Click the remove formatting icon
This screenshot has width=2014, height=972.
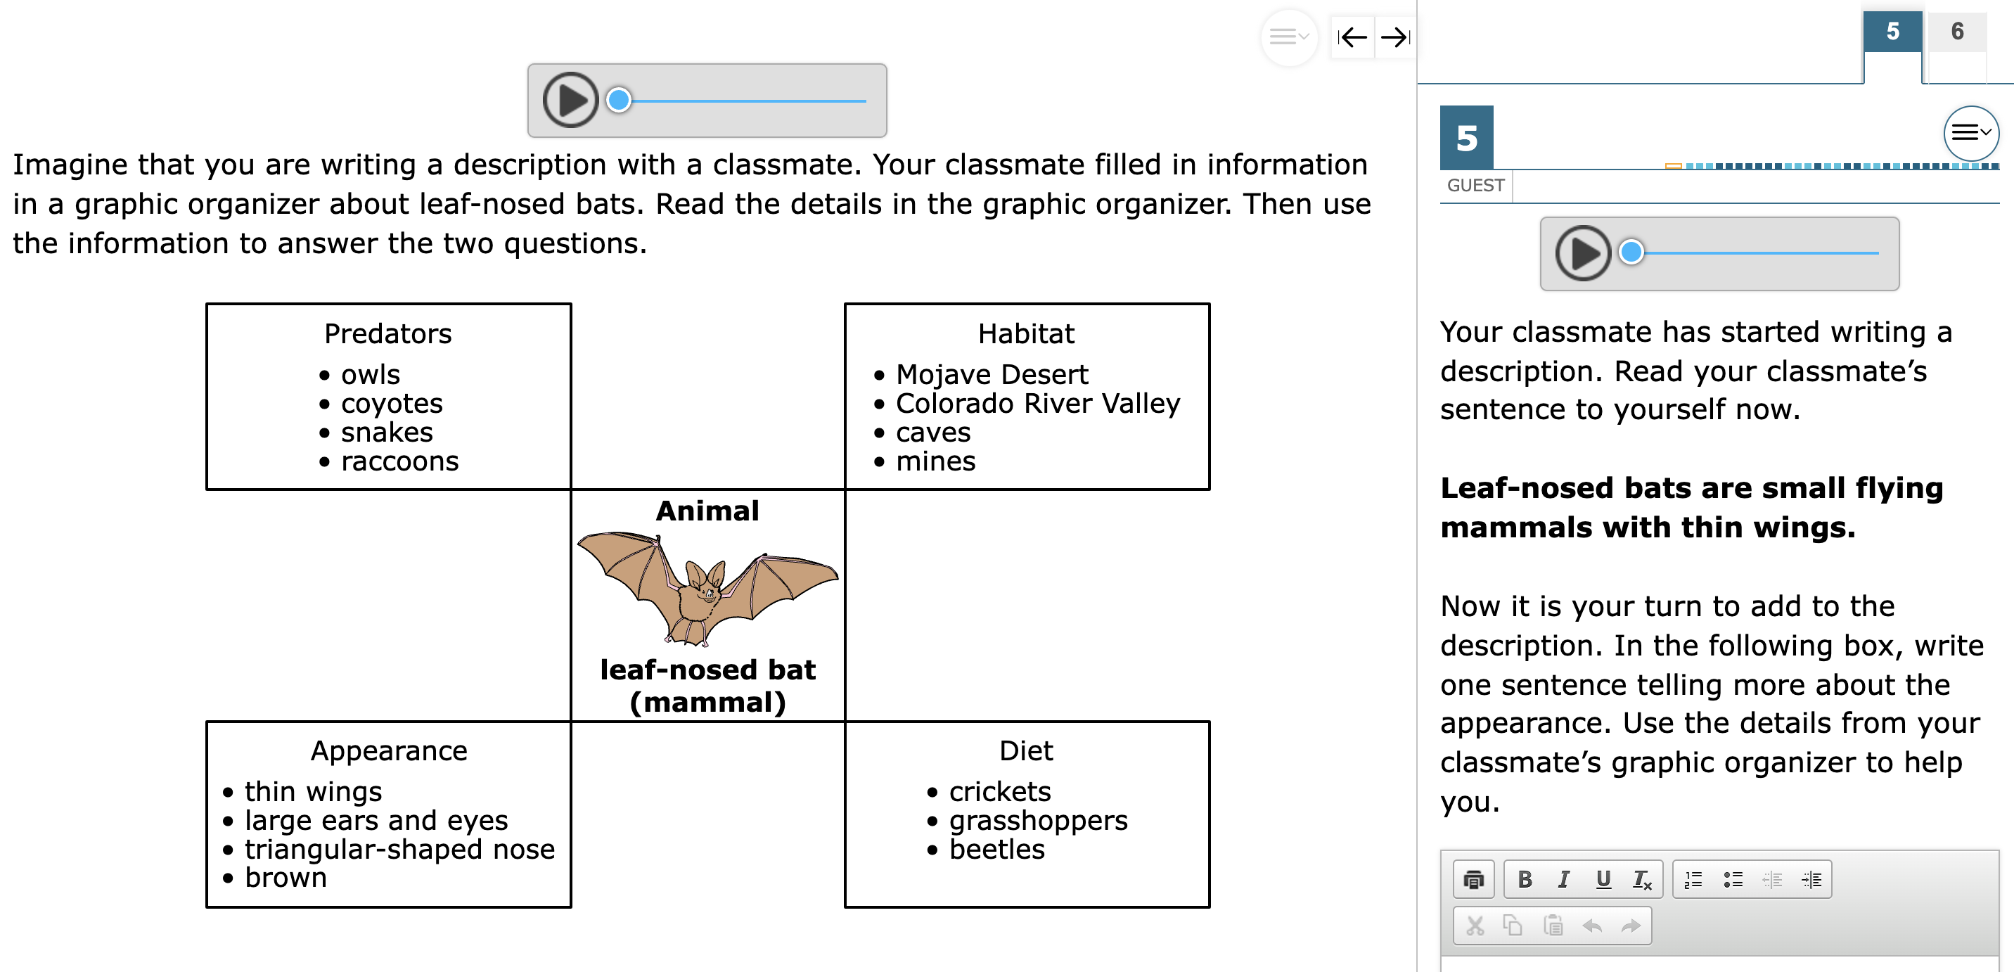1642,879
